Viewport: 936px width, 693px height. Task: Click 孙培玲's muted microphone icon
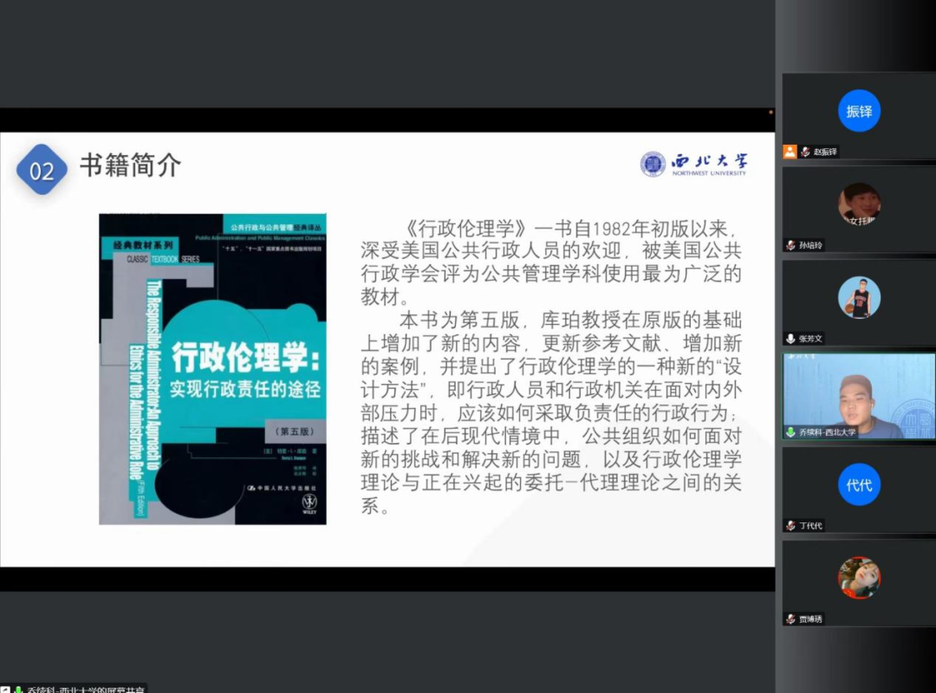[790, 245]
